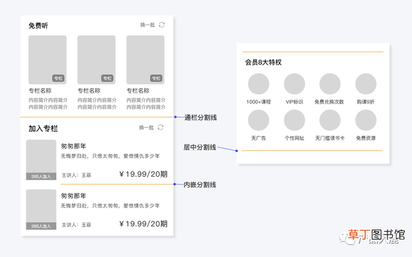Open the last 专栏 cover thumbnail in 免费听

(145, 60)
